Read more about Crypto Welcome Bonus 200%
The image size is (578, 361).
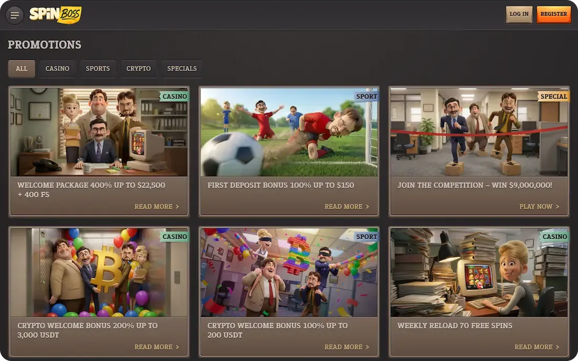(x=157, y=347)
